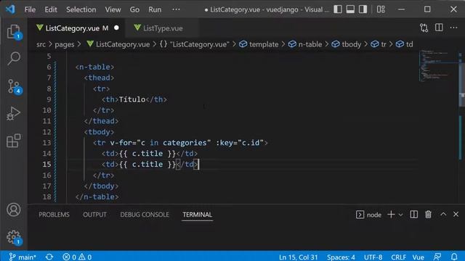Image resolution: width=465 pixels, height=261 pixels.
Task: Open the Edit menu
Action: point(51,9)
